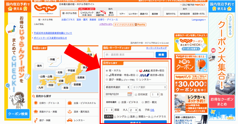Open the 温泉・露天 sub-link
This screenshot has width=238, height=124.
(82, 20)
